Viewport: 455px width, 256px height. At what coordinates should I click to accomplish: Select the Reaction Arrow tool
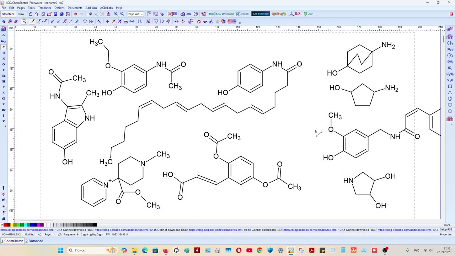[x=113, y=21]
